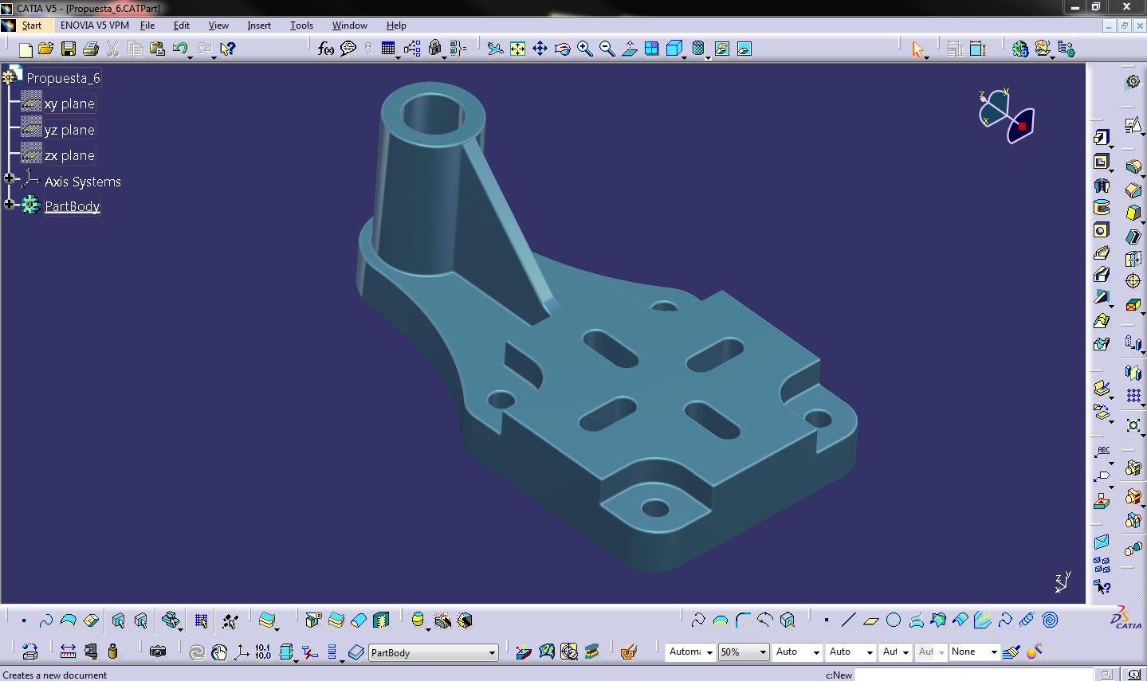Open the Tools menu
Viewport: 1147px width, 681px height.
(x=301, y=25)
